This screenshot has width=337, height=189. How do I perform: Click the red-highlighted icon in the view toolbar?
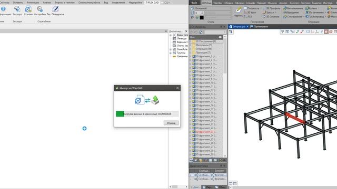(x=326, y=31)
